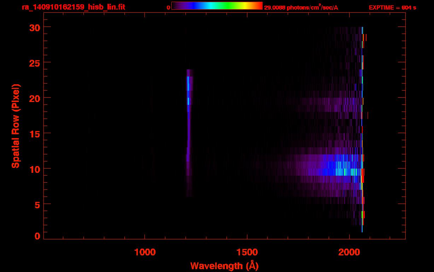
Task: Click the 1500 wavelength tick label
Action: [x=247, y=252]
